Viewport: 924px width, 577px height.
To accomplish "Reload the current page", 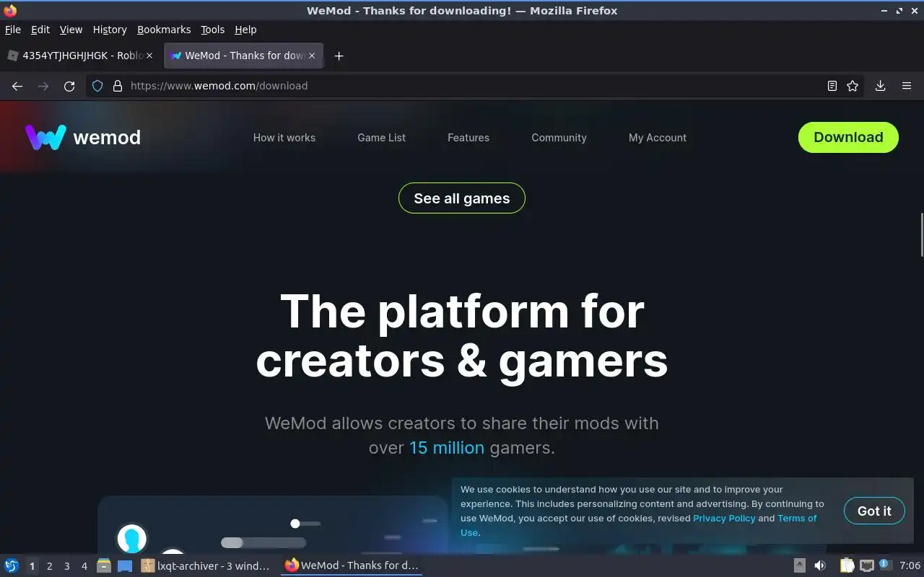I will coord(69,86).
